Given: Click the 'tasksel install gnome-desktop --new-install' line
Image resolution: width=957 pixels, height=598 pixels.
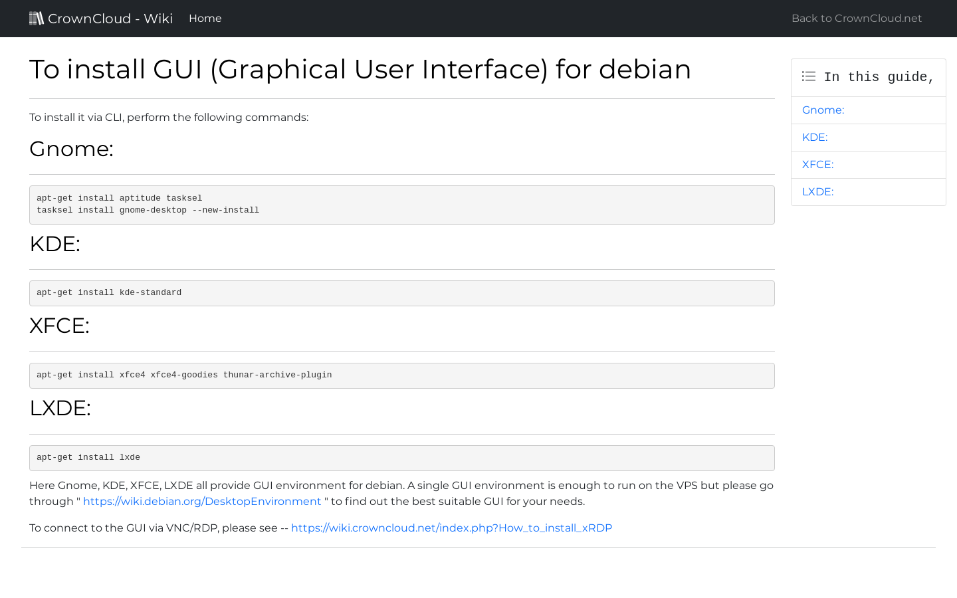Looking at the screenshot, I should click(x=148, y=210).
